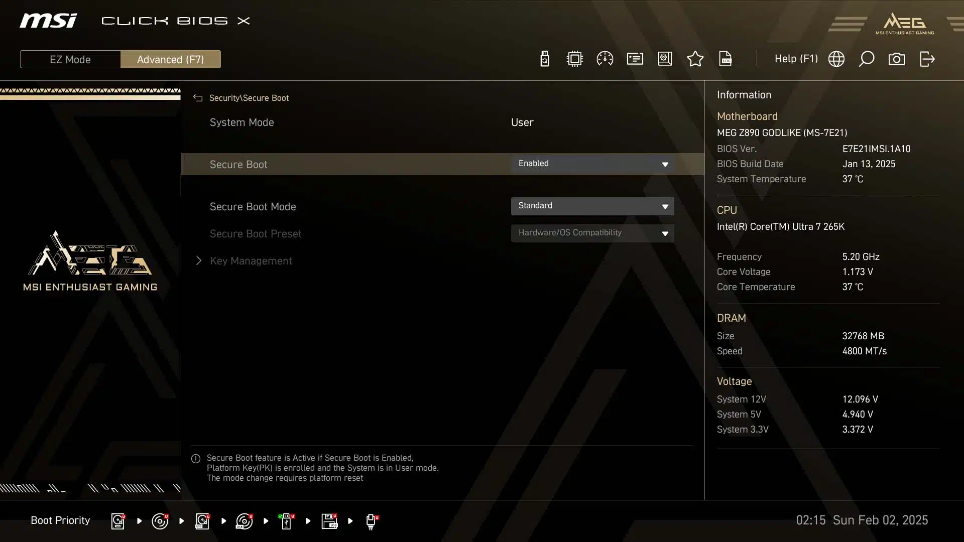Click the globe language icon

point(836,59)
